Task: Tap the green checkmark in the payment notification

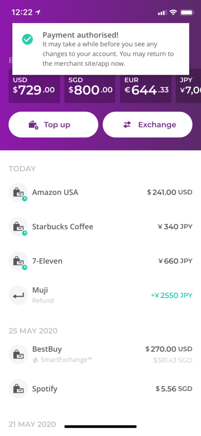Action: point(28,40)
